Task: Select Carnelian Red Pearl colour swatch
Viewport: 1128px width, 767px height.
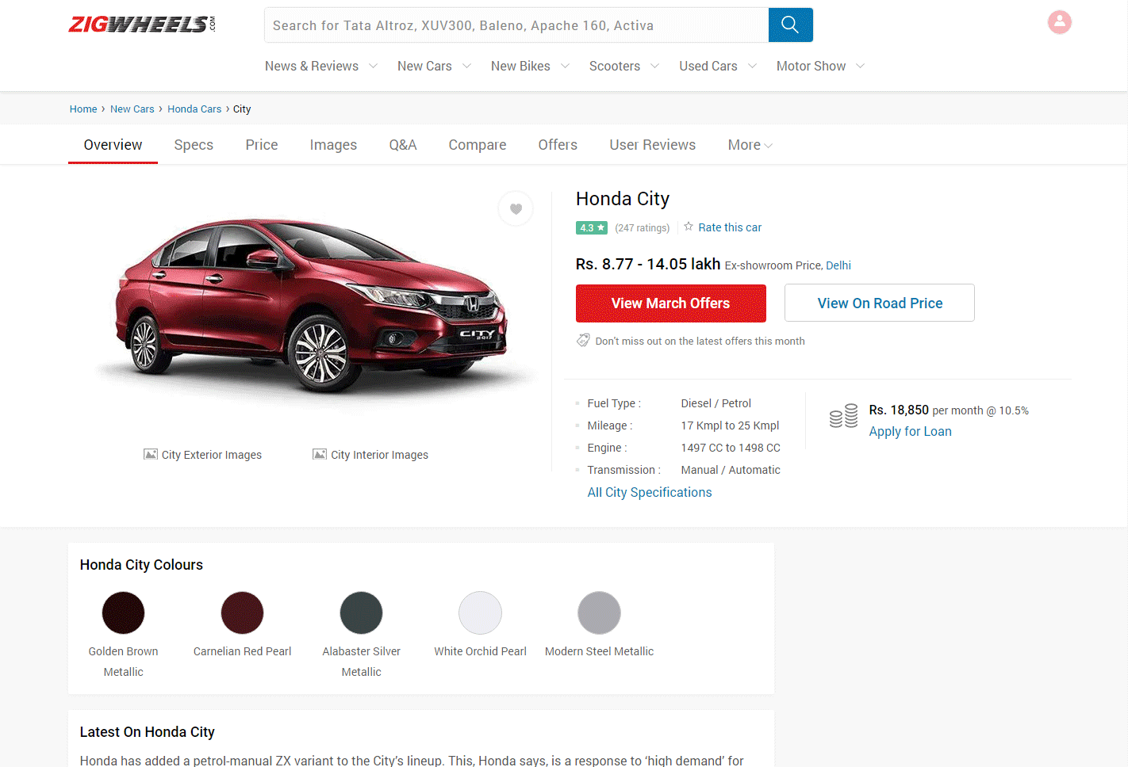Action: pos(242,612)
